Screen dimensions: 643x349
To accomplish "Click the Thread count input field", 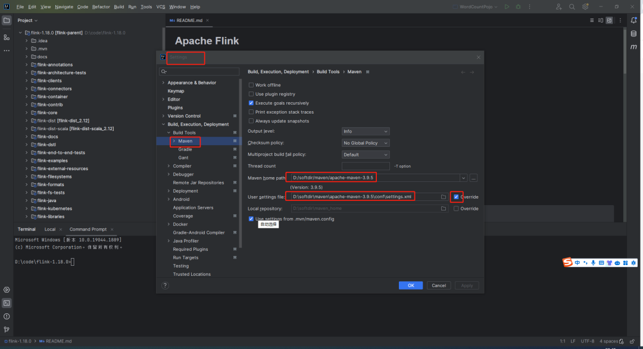I will [366, 166].
